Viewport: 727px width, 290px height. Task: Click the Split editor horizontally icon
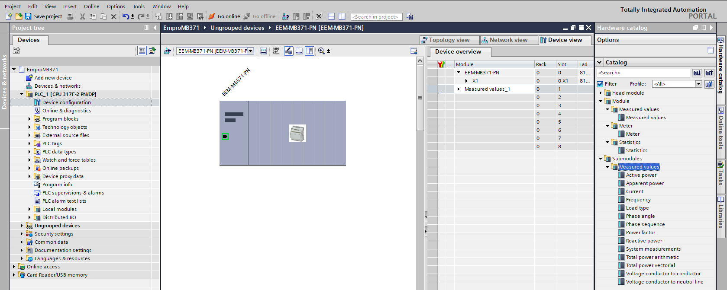tap(331, 16)
